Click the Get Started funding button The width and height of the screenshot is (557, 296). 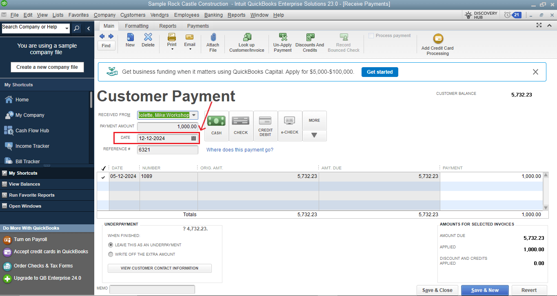pyautogui.click(x=379, y=72)
